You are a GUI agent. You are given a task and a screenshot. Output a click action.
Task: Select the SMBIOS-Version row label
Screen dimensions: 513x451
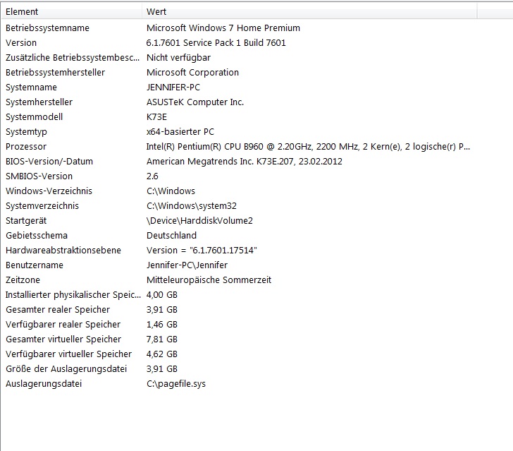coord(39,176)
